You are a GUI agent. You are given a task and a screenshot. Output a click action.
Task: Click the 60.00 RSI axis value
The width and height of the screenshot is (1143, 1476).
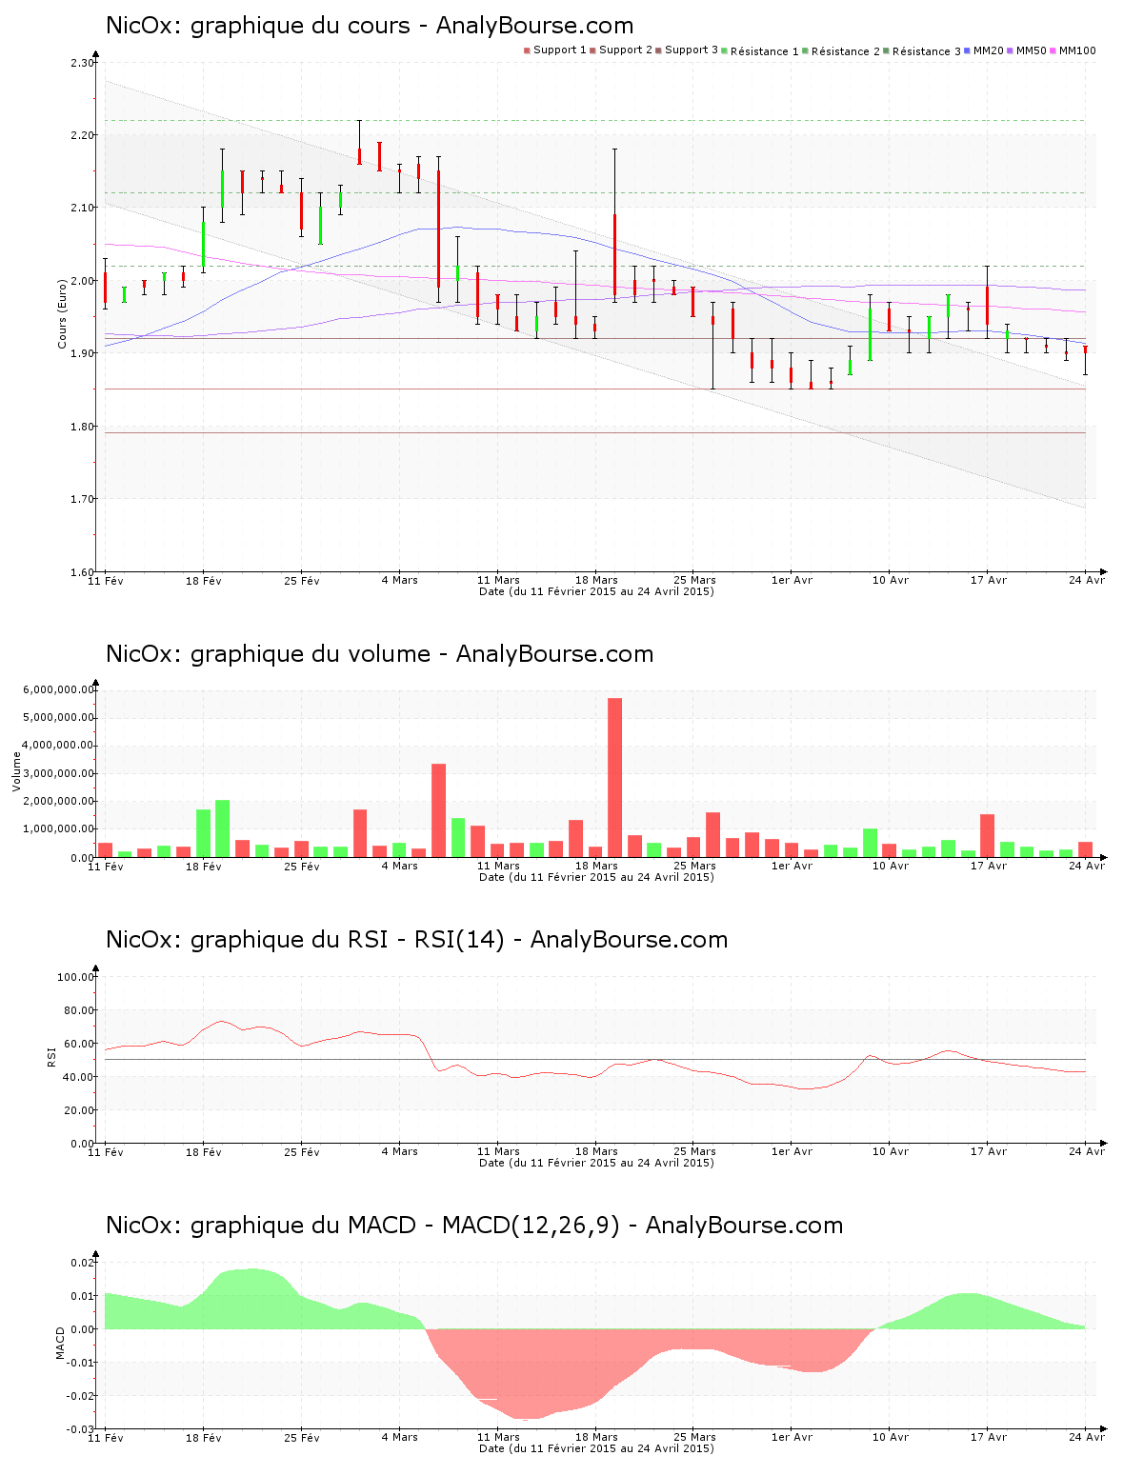click(79, 1044)
